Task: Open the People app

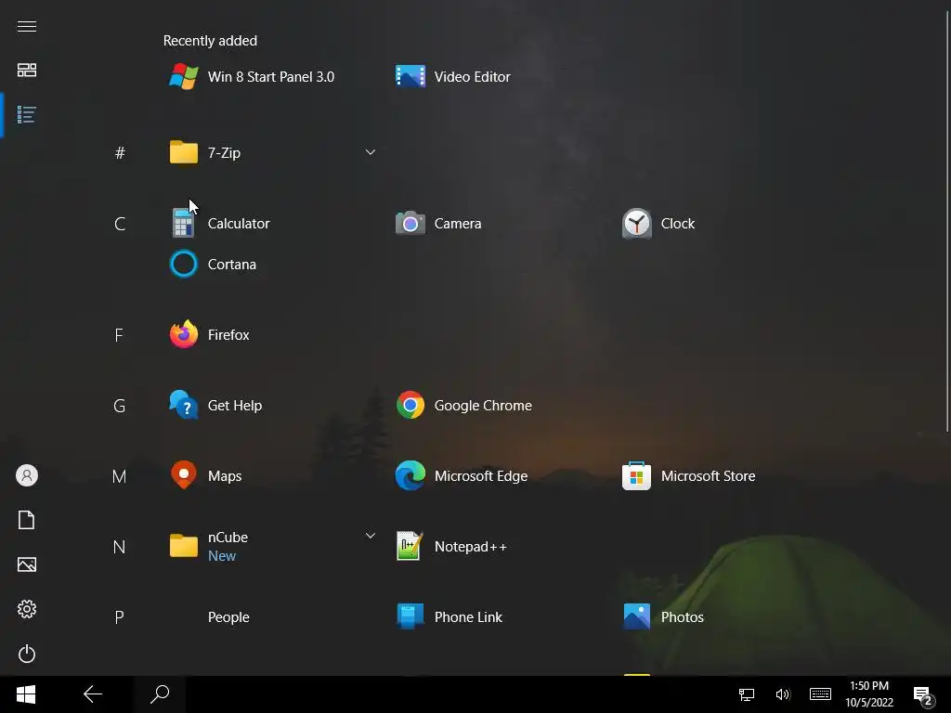Action: (228, 617)
